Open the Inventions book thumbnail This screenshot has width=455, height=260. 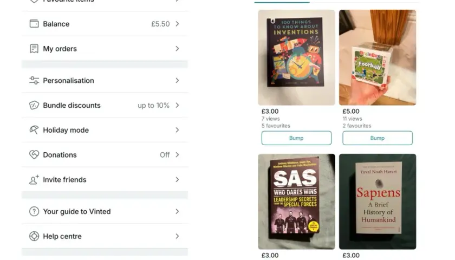click(x=296, y=57)
